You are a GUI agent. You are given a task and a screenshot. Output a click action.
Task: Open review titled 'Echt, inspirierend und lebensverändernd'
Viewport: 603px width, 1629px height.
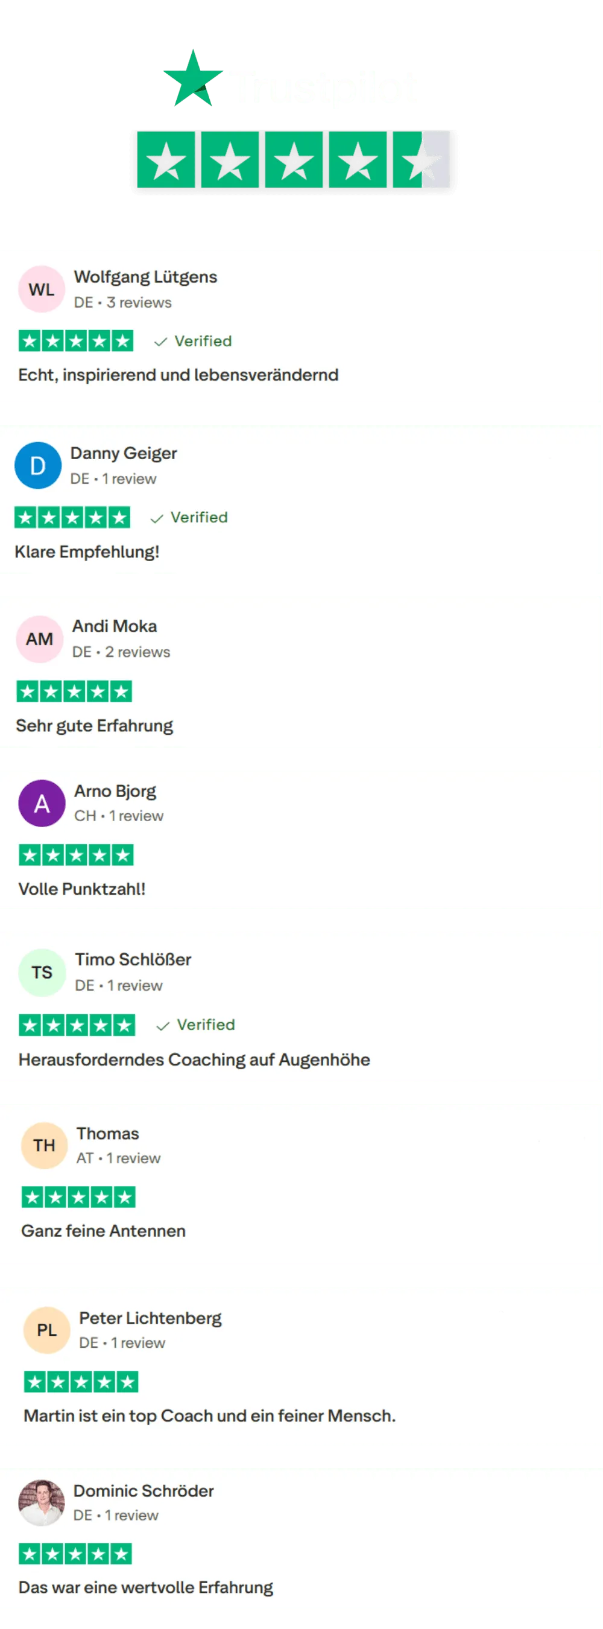[x=178, y=375]
